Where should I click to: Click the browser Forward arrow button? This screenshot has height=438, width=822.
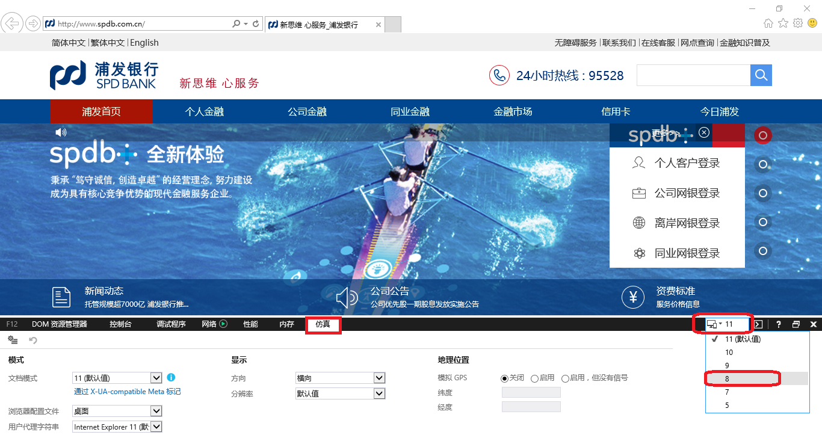pyautogui.click(x=32, y=24)
